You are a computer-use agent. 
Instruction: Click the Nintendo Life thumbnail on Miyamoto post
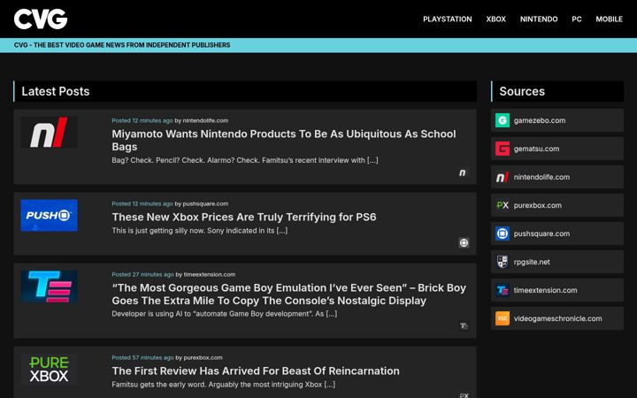[x=50, y=132]
